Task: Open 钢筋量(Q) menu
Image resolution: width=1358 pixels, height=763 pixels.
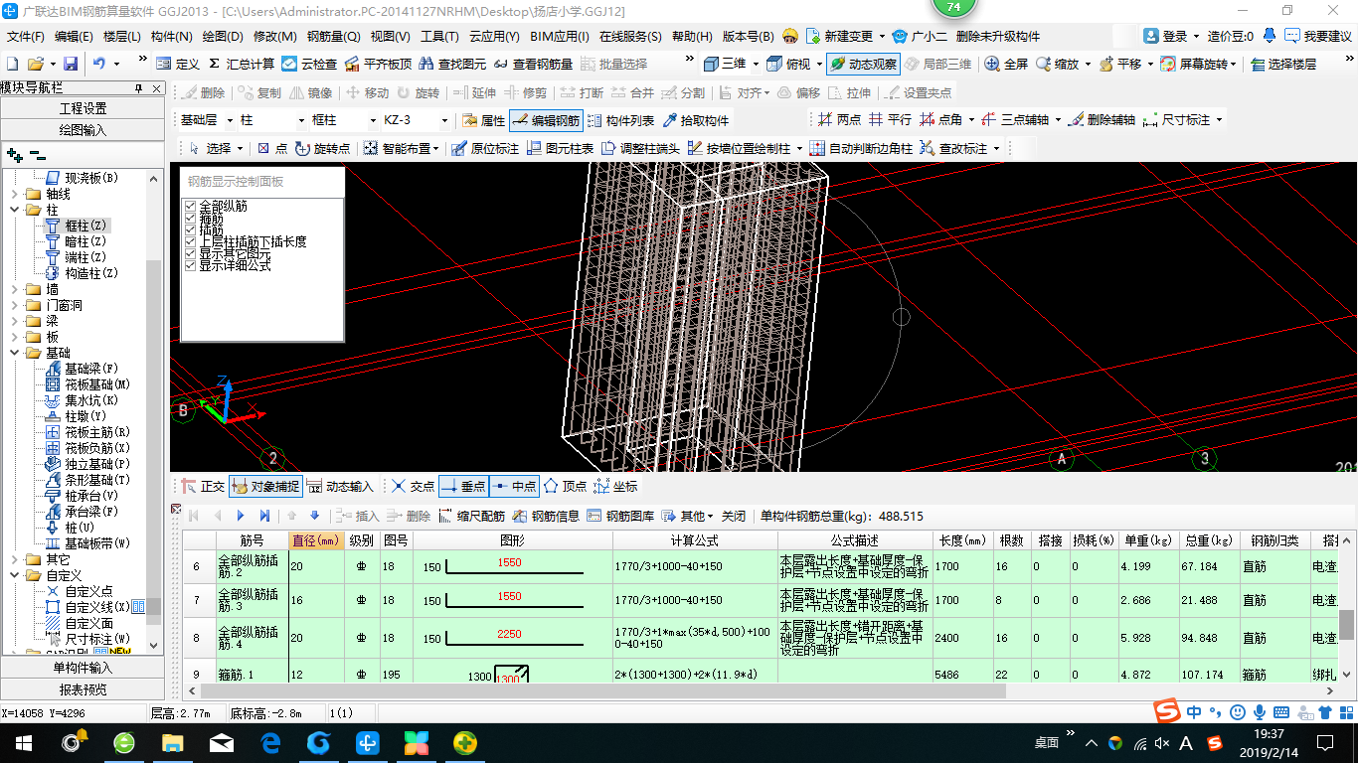Action: (333, 37)
